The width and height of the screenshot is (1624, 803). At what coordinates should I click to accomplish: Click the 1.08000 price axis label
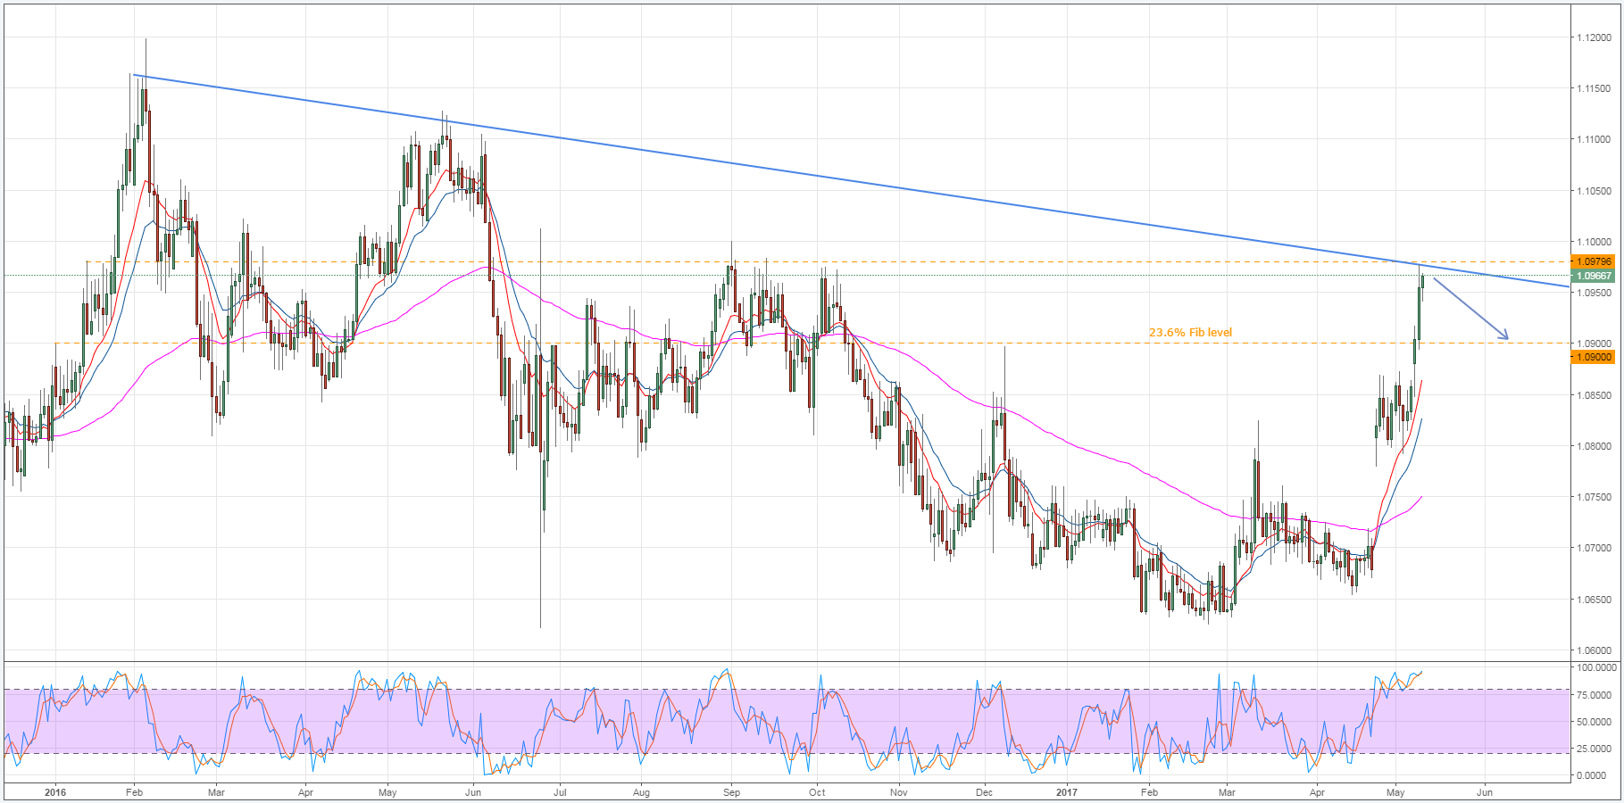coord(1595,446)
